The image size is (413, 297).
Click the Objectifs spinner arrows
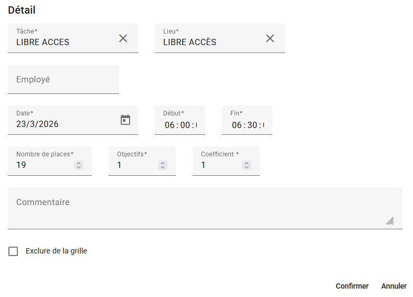coord(163,165)
